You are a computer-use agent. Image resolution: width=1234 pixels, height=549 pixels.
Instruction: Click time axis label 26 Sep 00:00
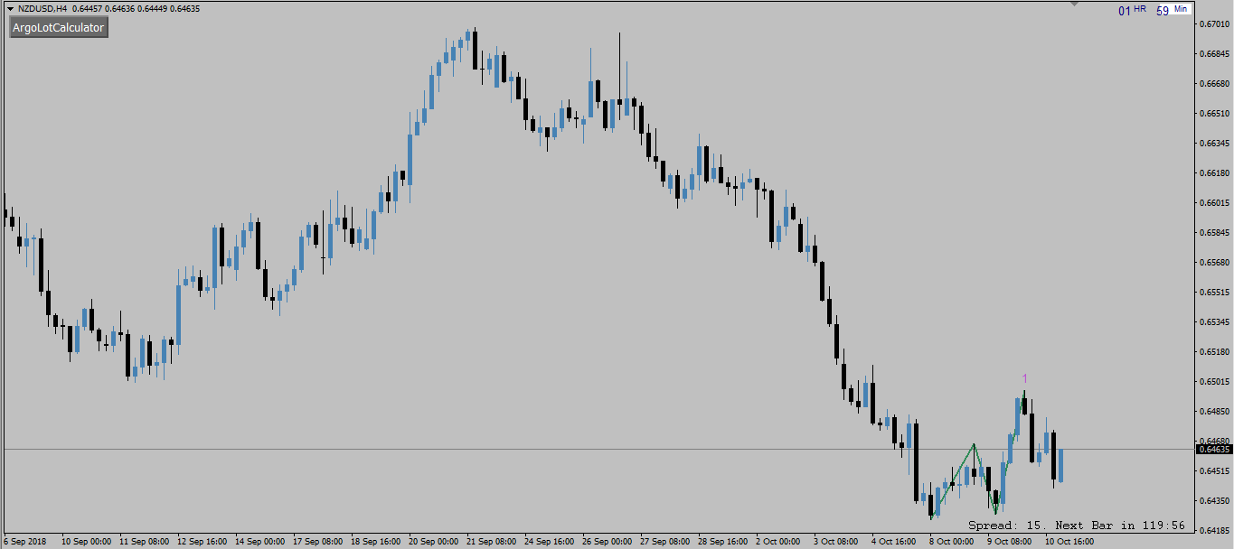coord(608,542)
